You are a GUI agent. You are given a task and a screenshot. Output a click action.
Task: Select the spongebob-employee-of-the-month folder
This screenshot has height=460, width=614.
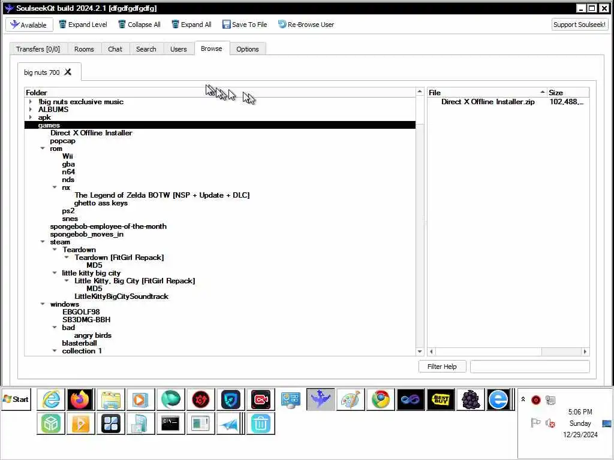[108, 226]
